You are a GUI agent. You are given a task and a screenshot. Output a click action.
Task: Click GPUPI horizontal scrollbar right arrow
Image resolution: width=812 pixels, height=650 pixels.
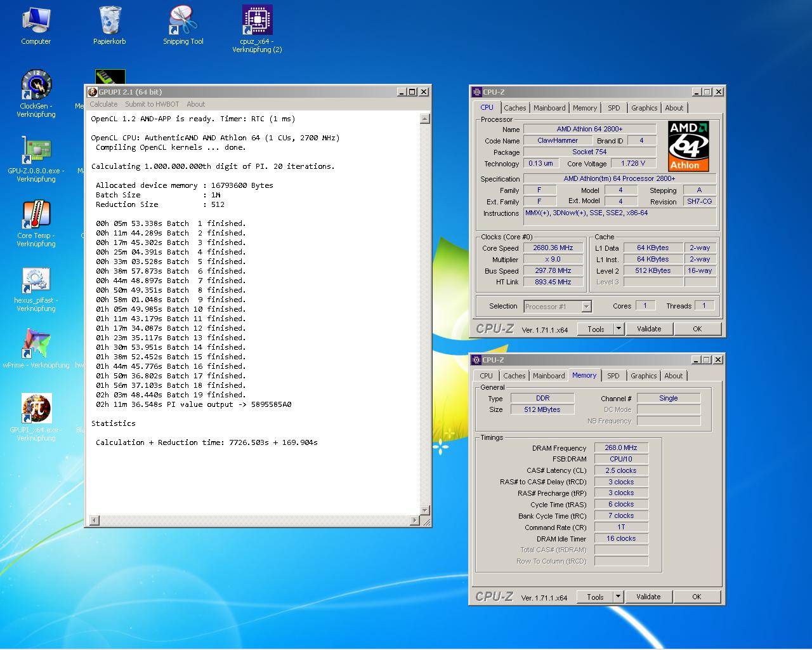[x=415, y=521]
